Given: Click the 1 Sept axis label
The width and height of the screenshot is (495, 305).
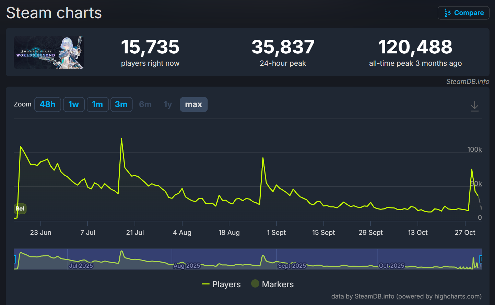Looking at the screenshot, I should (276, 232).
